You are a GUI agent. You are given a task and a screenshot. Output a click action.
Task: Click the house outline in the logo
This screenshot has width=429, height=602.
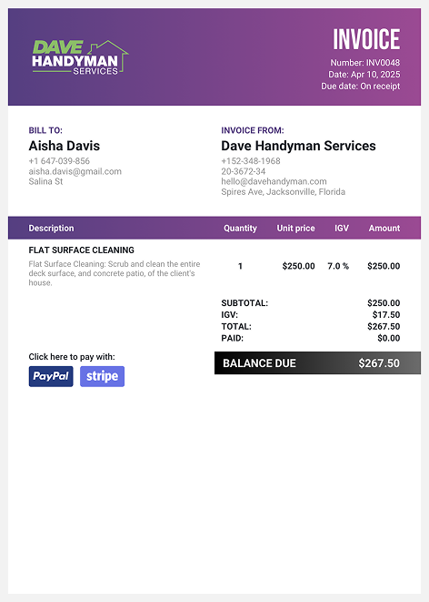point(109,55)
